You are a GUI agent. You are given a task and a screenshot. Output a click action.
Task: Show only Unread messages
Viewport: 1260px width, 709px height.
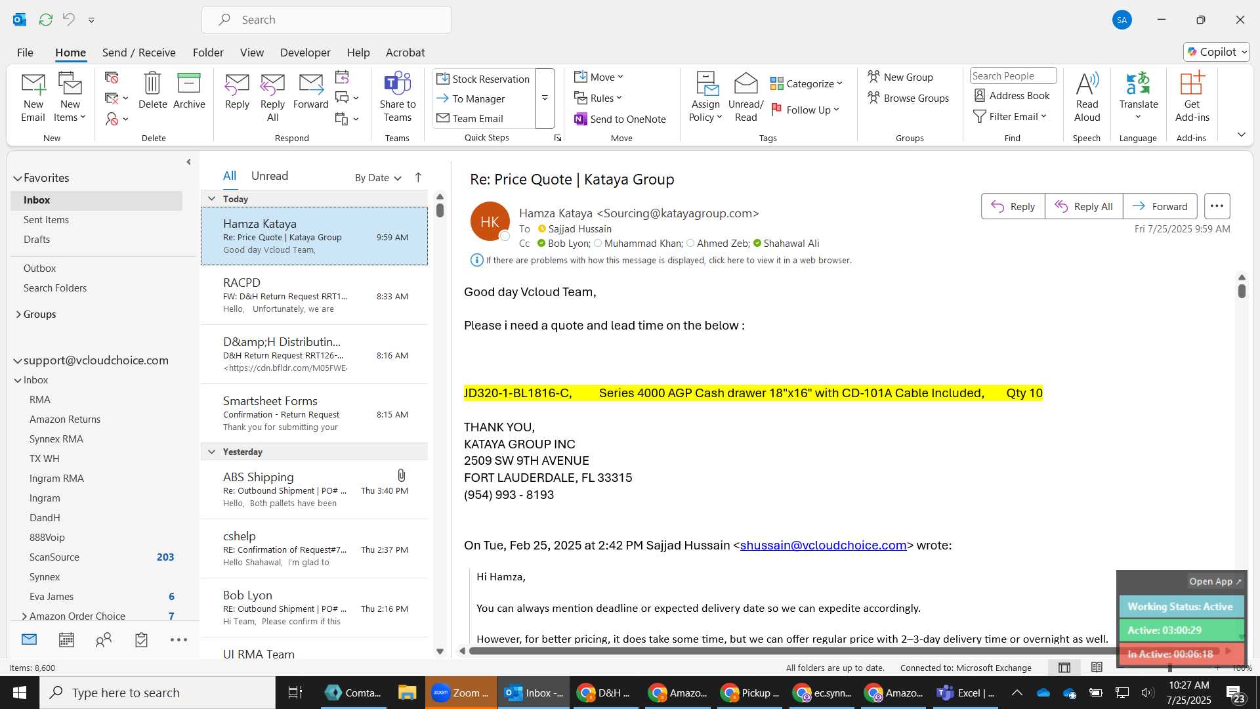[x=270, y=176]
